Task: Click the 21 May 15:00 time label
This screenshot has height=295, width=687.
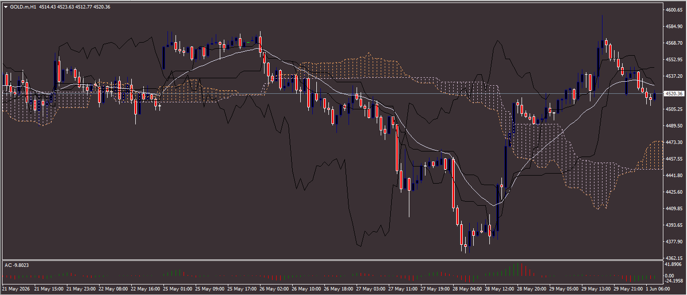Action: tap(49, 289)
